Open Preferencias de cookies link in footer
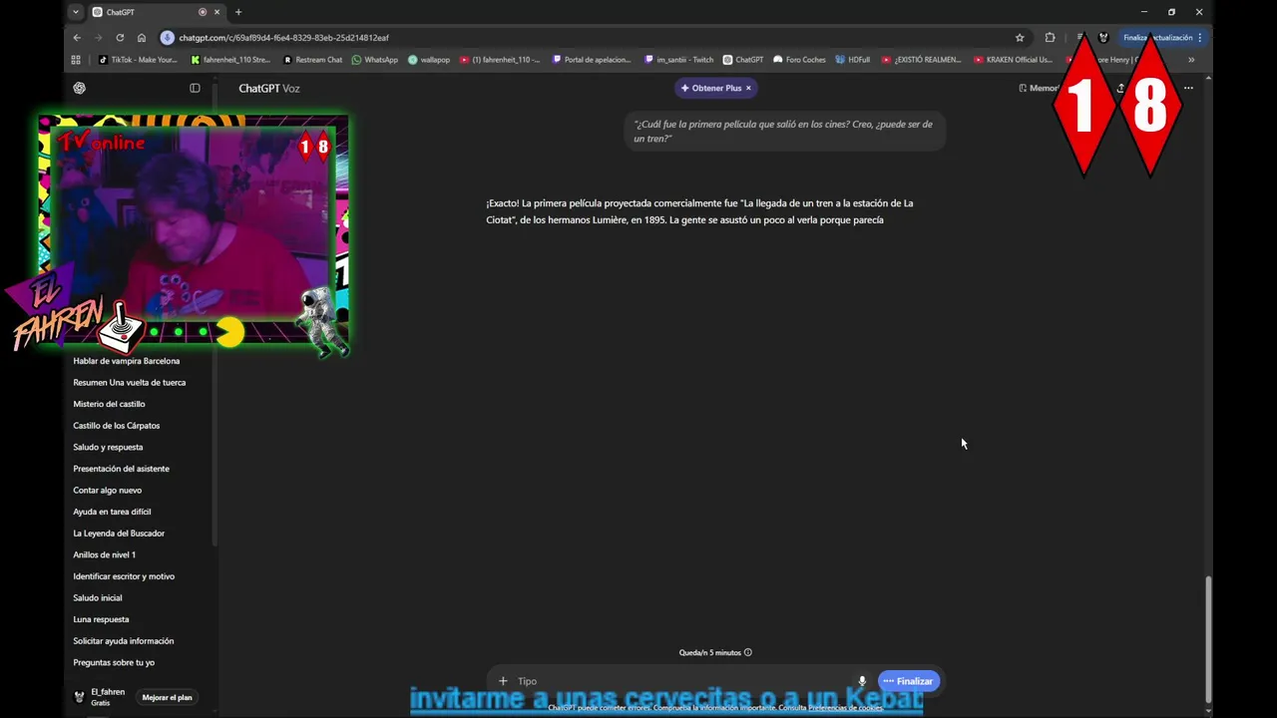This screenshot has width=1277, height=718. pyautogui.click(x=846, y=708)
